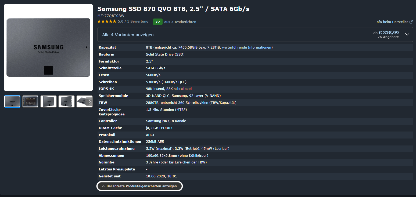Select second thumbnail showing retail box
Screen dimensions: 416x197
[30, 101]
